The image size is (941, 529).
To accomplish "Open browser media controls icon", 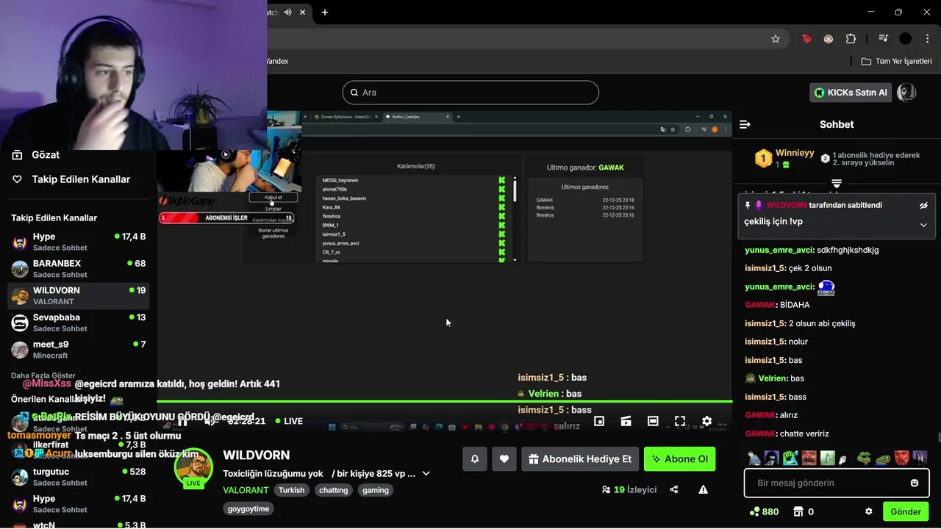I will (883, 39).
